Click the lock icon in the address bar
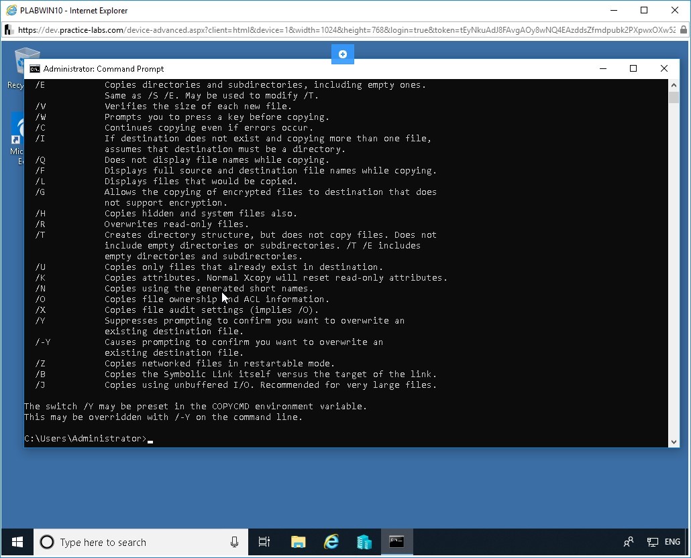The width and height of the screenshot is (691, 558). (683, 30)
